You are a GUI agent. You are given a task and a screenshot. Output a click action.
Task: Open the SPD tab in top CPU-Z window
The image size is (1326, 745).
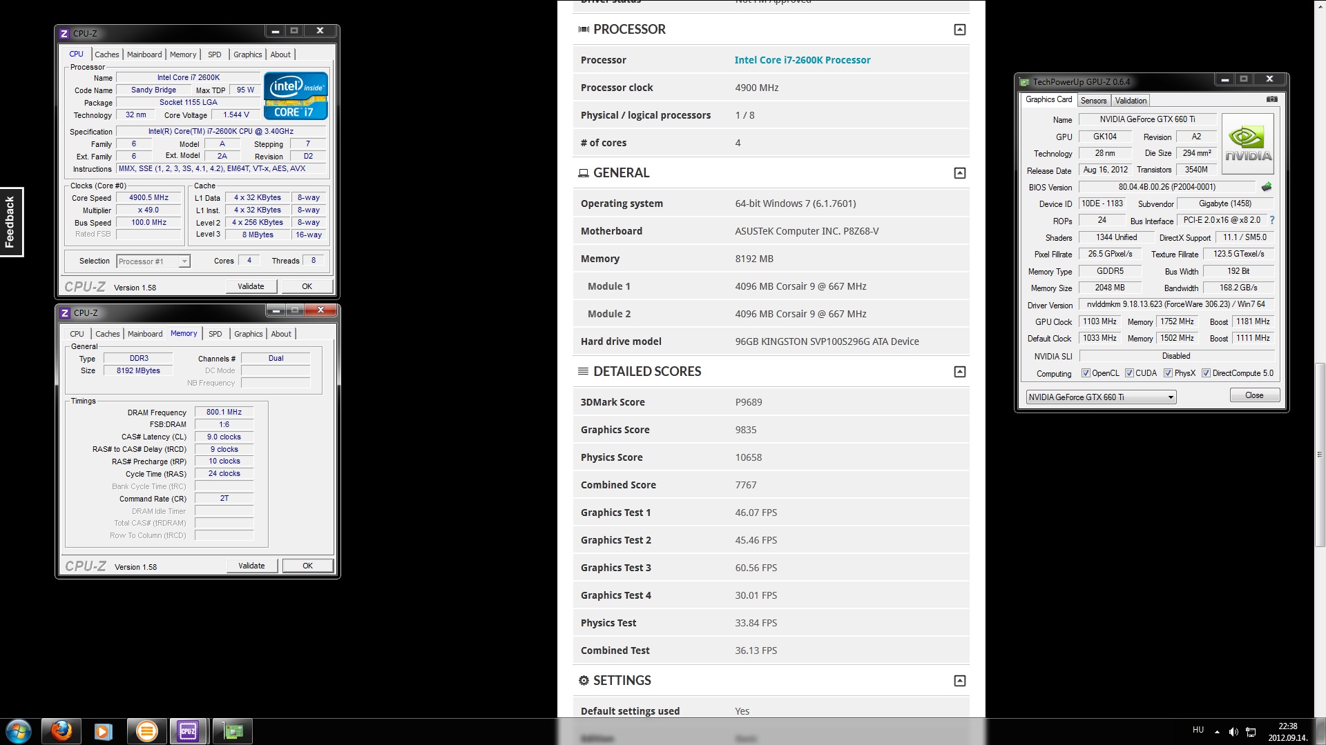[215, 54]
